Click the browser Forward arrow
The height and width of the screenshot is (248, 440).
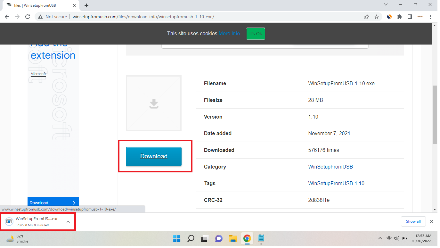[17, 17]
